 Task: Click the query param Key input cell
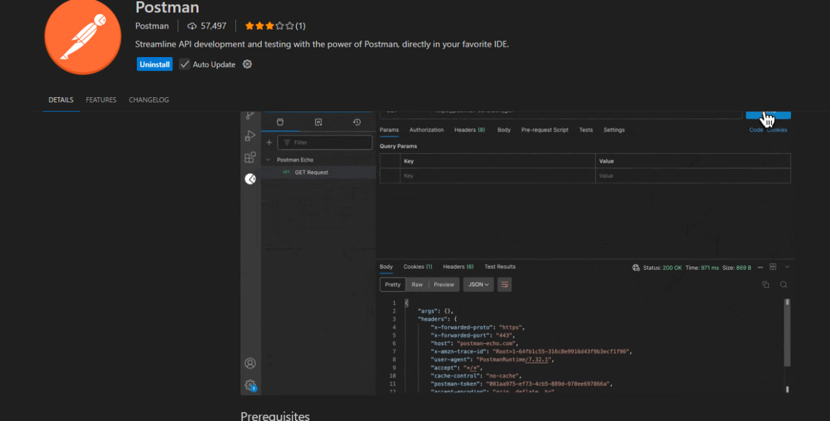point(497,176)
